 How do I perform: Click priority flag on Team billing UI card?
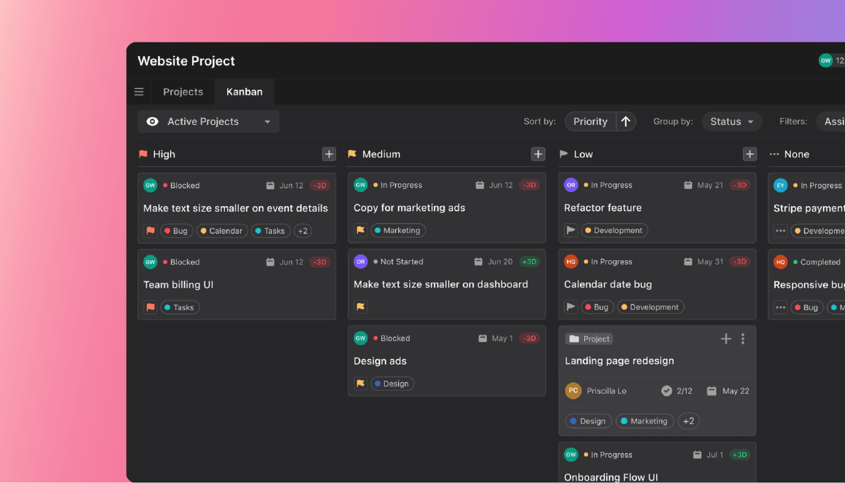tap(150, 307)
